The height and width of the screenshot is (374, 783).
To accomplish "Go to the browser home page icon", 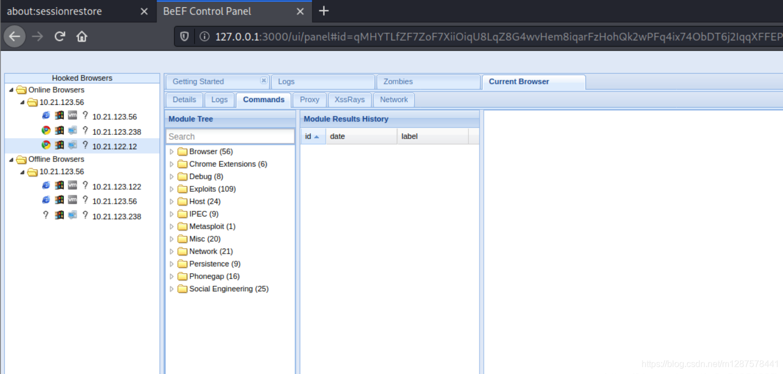I will pos(82,37).
